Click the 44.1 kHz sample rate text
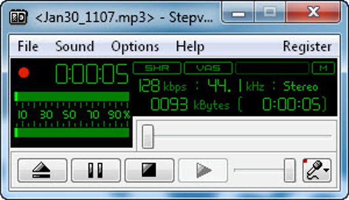 [x=236, y=86]
